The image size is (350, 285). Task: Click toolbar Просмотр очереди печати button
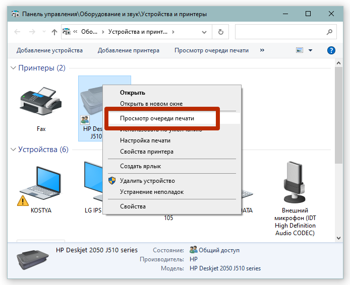coord(211,50)
